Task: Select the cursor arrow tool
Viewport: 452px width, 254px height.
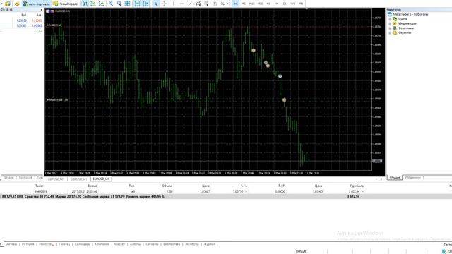Action: (155, 4)
